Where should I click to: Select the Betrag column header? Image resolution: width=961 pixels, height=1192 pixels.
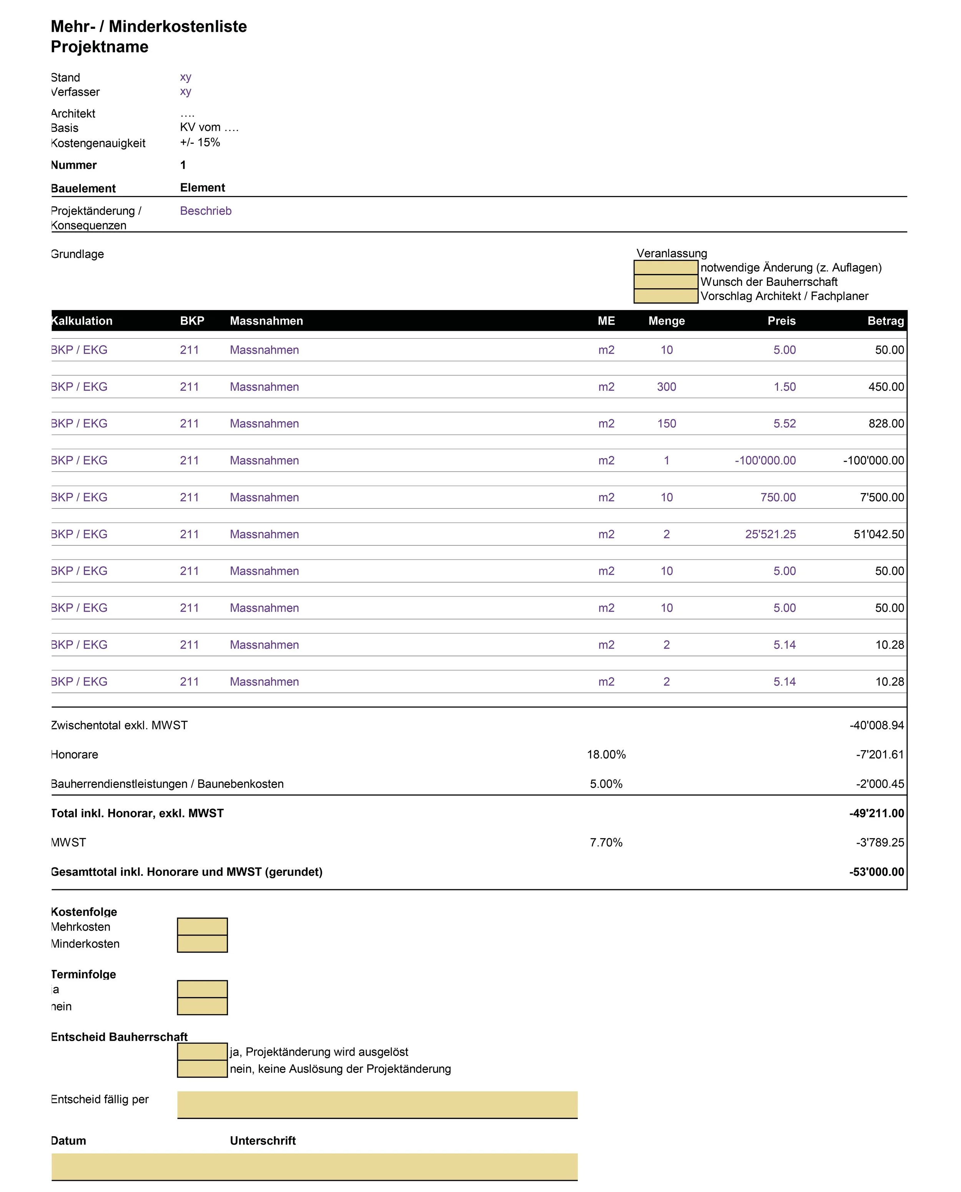coord(886,321)
